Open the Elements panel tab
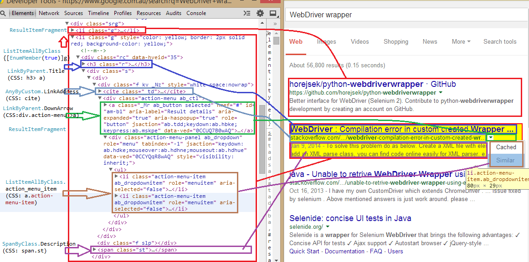This screenshot has width=529, height=262. 23,13
